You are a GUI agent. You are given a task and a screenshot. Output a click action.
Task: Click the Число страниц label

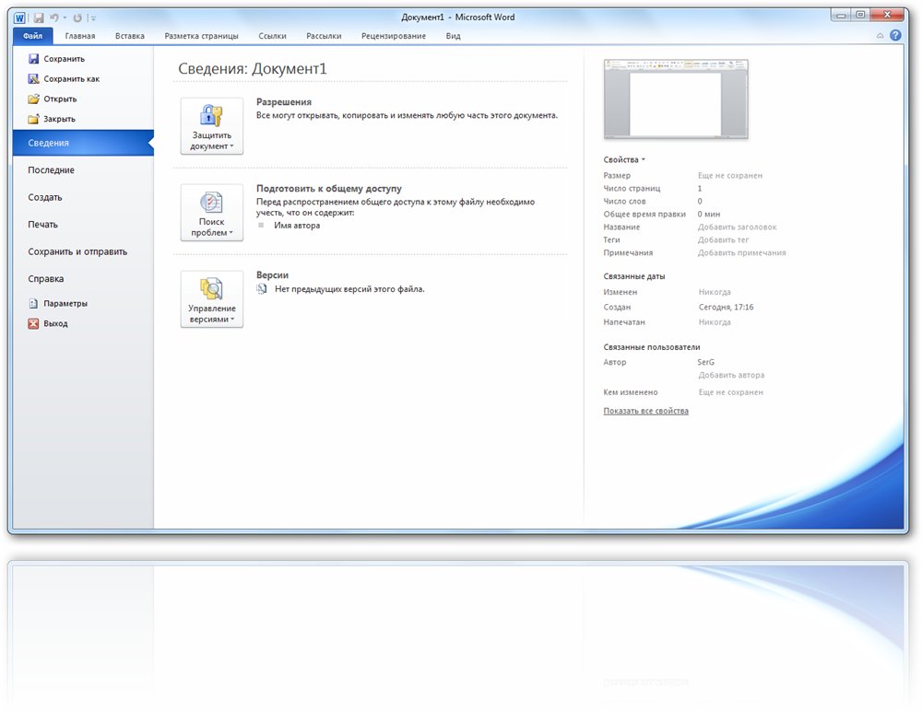[x=632, y=189]
